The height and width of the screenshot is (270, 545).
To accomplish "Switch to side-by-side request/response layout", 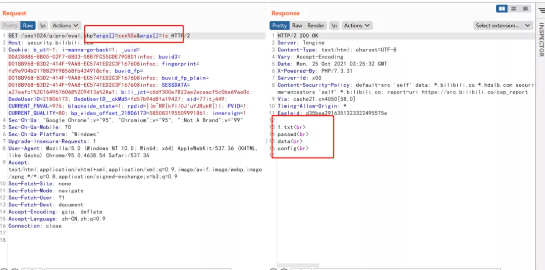I will pos(502,9).
